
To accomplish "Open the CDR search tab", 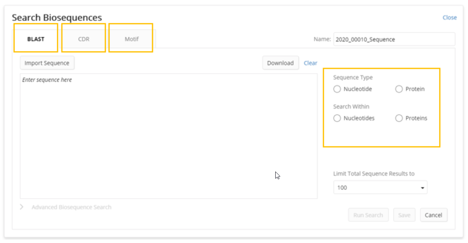I will (x=83, y=39).
